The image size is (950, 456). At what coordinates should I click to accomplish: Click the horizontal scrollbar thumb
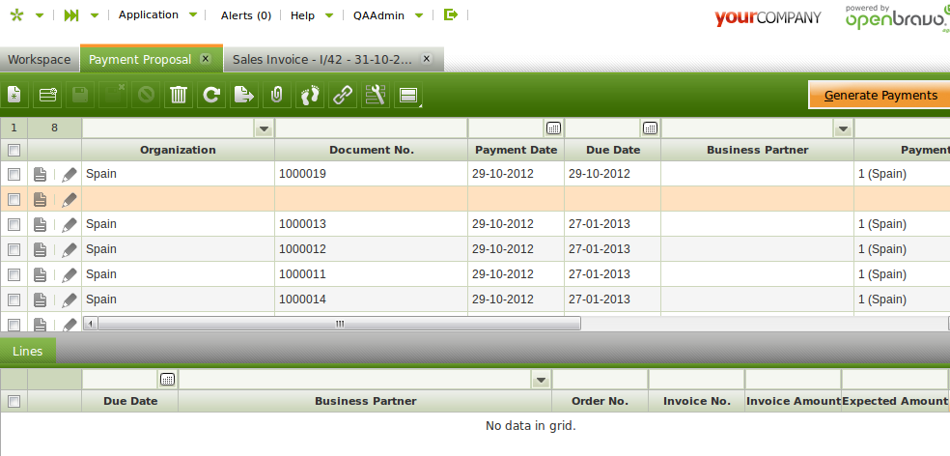point(339,324)
